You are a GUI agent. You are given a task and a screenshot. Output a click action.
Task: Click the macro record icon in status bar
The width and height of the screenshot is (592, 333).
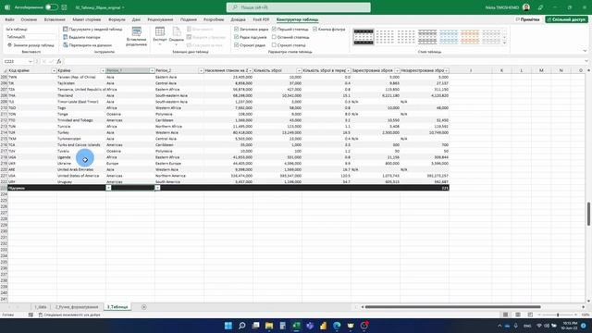click(31, 314)
